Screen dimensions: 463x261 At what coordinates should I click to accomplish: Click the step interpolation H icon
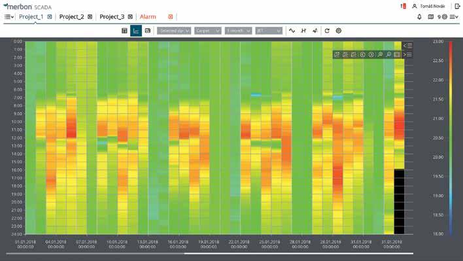303,31
